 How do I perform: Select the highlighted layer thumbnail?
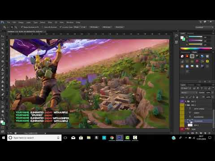pos(190,121)
